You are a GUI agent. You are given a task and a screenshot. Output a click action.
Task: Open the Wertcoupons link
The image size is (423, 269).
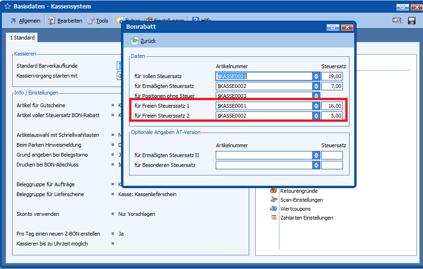point(295,209)
